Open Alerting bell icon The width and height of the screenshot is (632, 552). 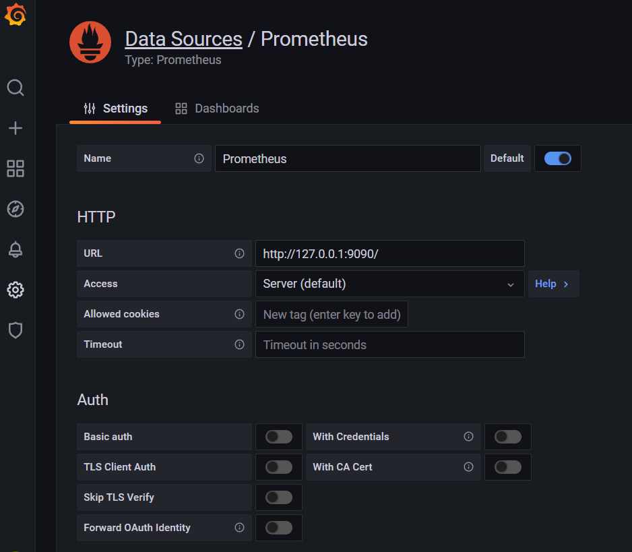click(15, 249)
